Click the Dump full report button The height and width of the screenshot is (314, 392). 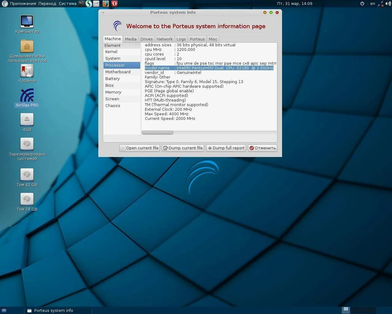[x=226, y=148]
